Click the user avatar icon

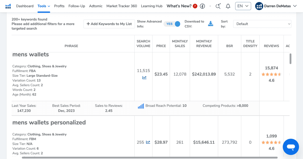point(259,6)
